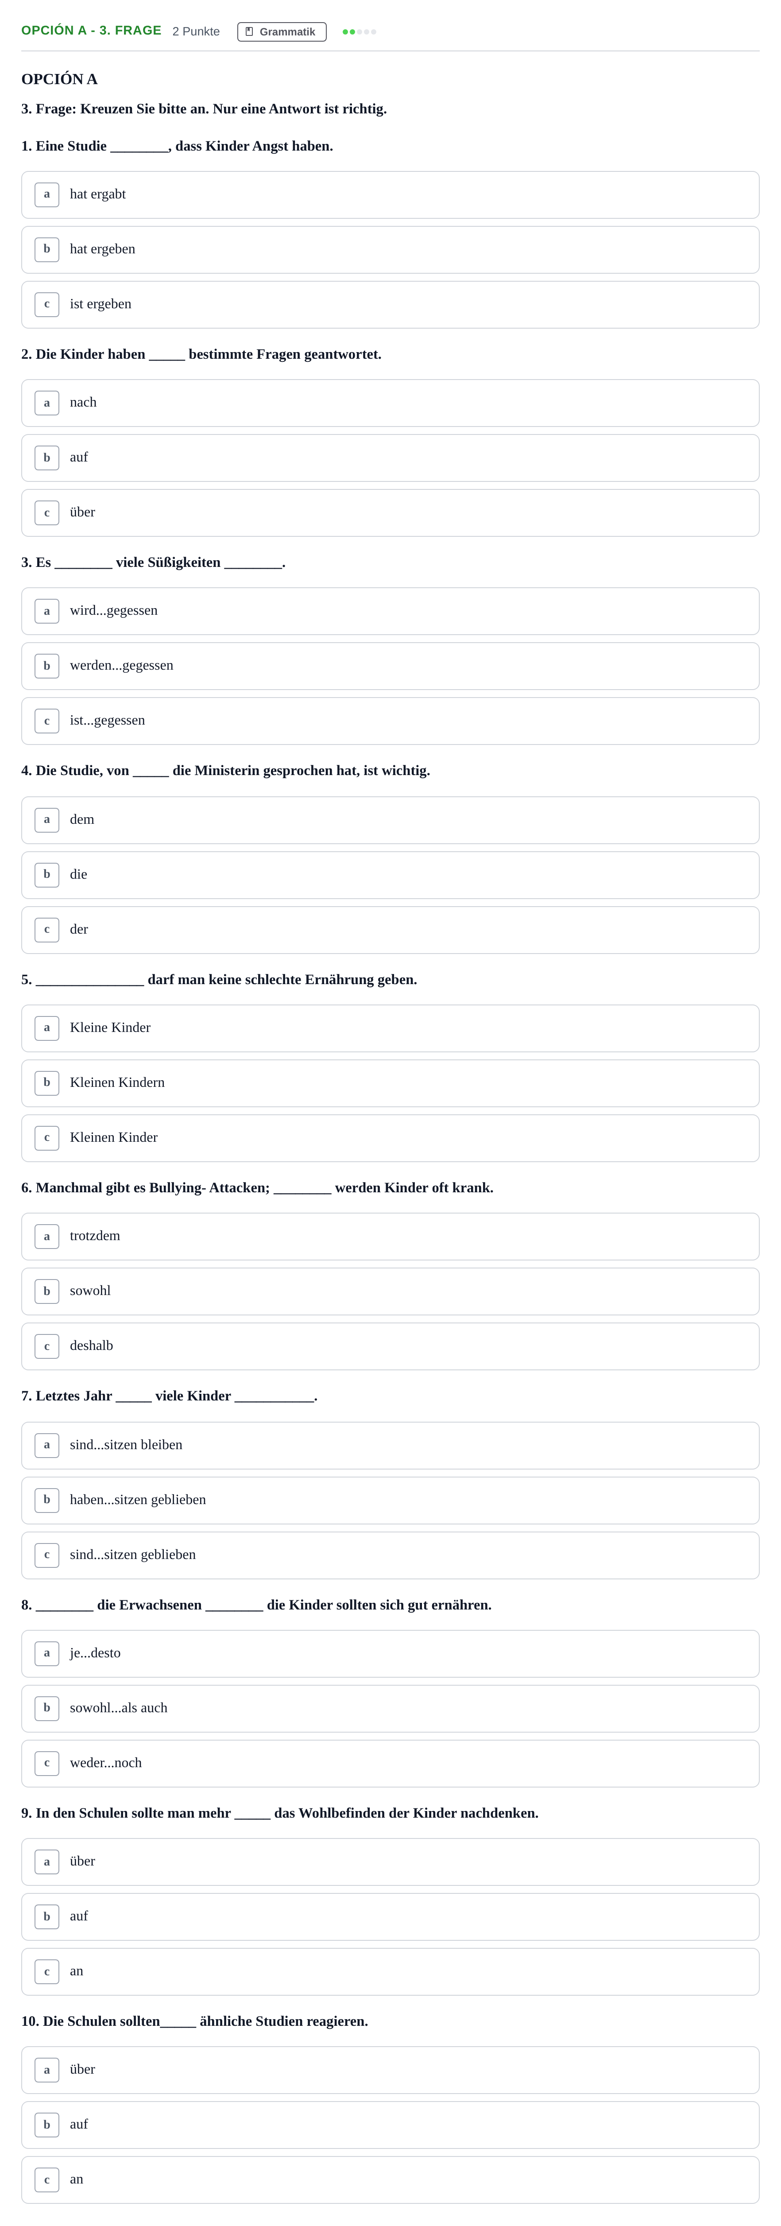
Task: Select 'sind...sitzen geblieben' option
Action: [390, 1555]
